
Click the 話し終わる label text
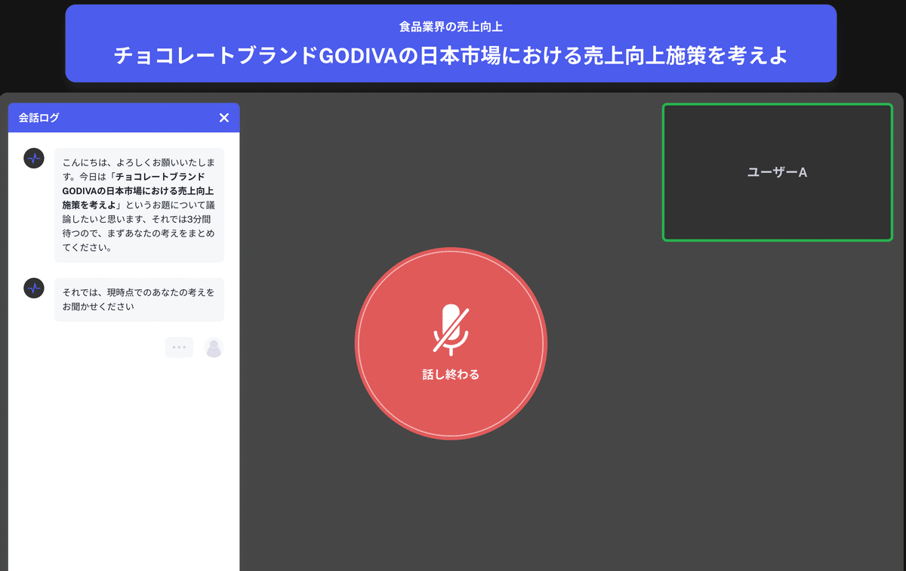pyautogui.click(x=451, y=375)
